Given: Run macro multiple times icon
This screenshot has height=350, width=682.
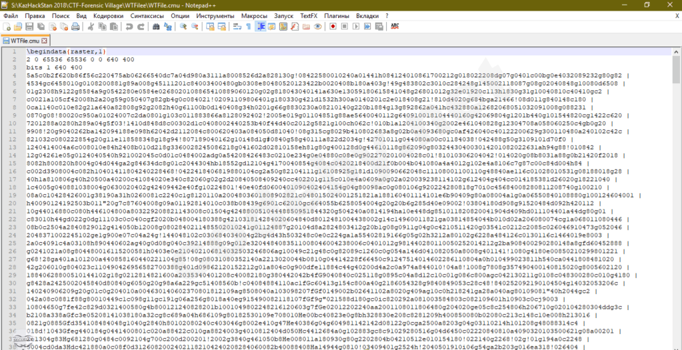Looking at the screenshot, I should (x=367, y=27).
